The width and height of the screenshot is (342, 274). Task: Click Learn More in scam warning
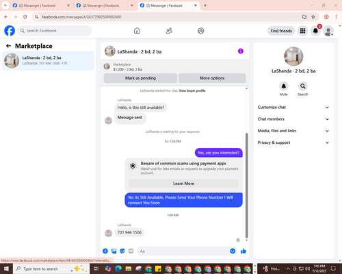pyautogui.click(x=183, y=184)
